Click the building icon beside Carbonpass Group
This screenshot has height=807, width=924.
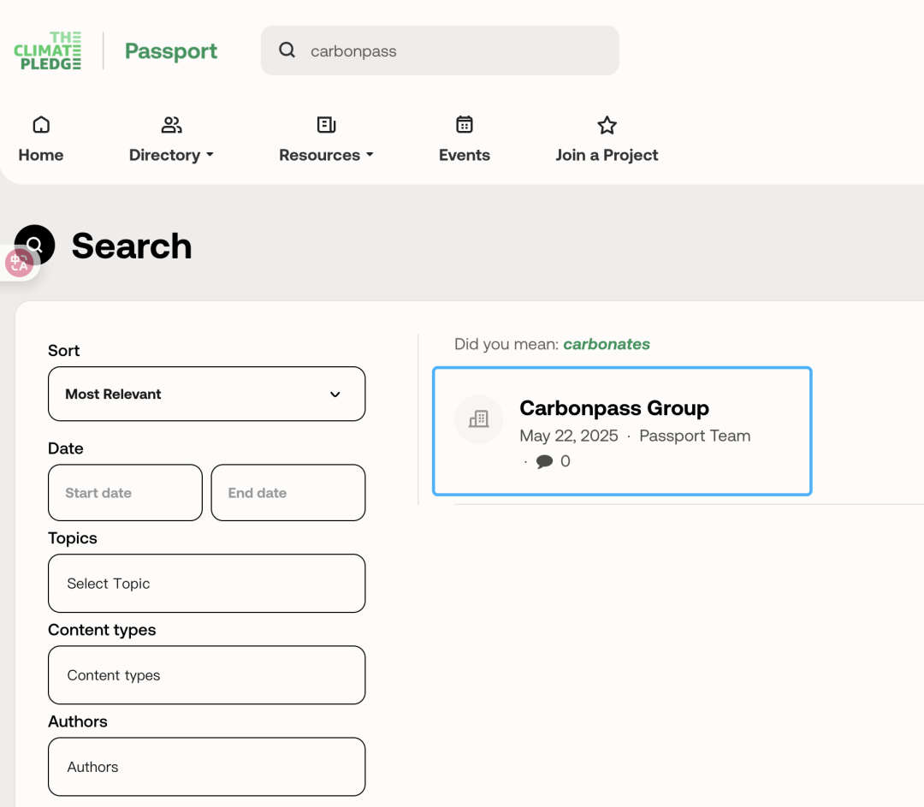pos(479,419)
